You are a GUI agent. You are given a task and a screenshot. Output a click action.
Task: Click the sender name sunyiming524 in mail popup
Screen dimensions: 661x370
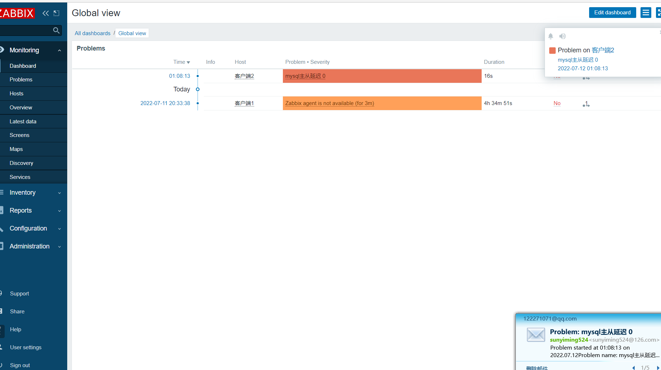(x=569, y=340)
